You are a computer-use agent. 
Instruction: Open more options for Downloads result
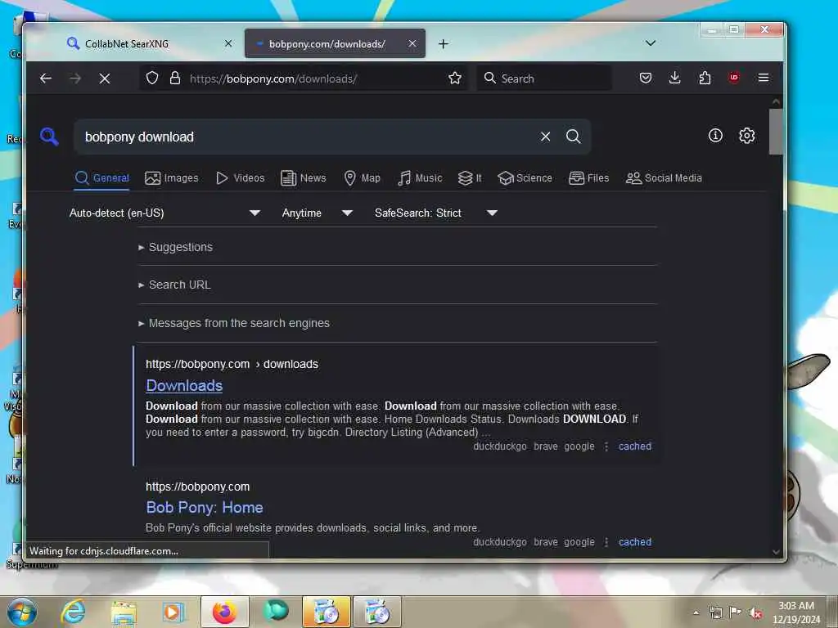tap(606, 446)
